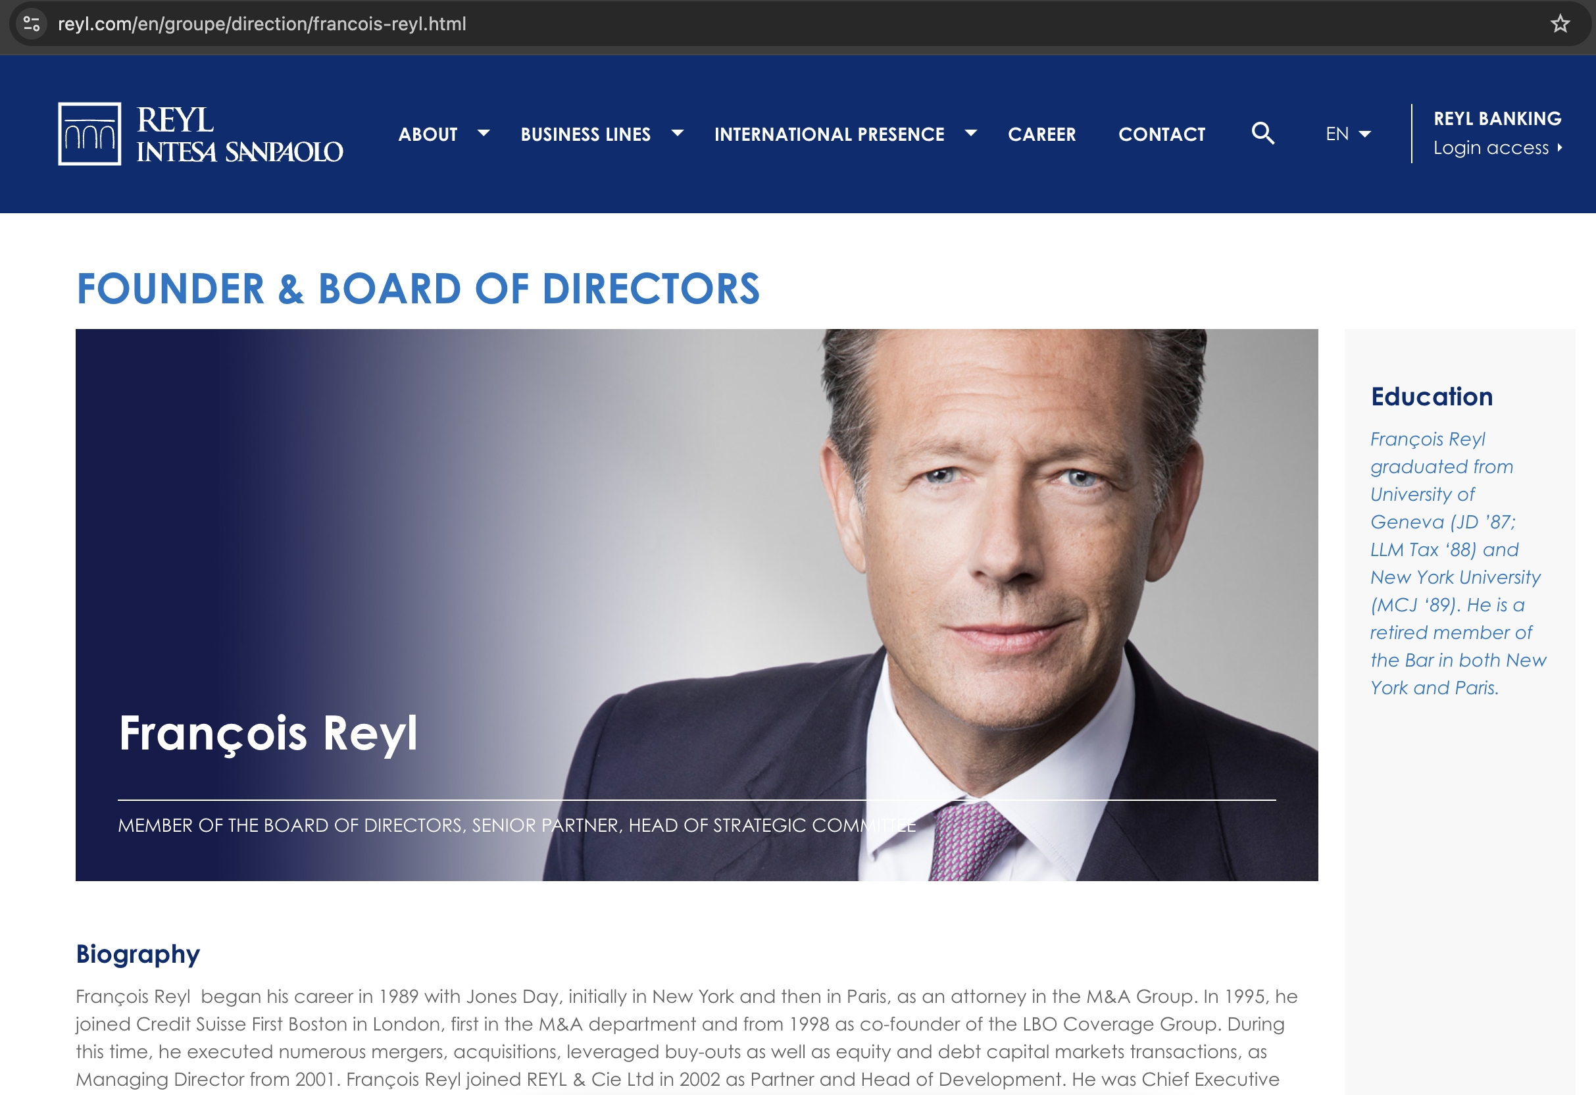This screenshot has width=1596, height=1095.
Task: Click the REYL BANKING Login access link
Action: point(1497,119)
